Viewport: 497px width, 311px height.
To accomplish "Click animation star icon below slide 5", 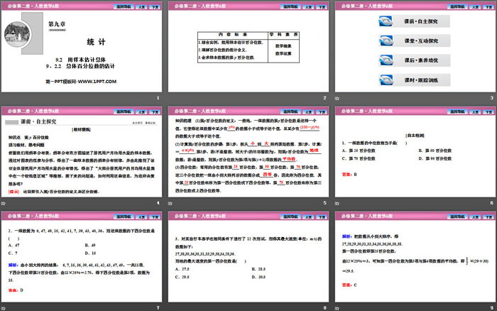I will [172, 203].
